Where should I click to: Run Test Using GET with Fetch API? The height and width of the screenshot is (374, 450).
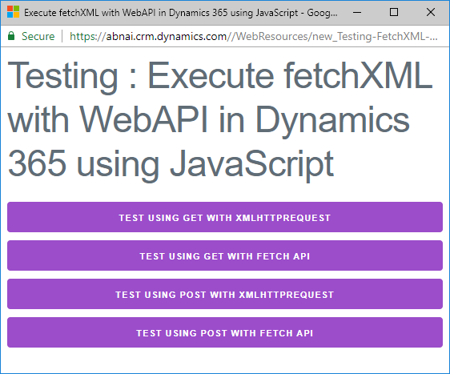click(x=225, y=255)
